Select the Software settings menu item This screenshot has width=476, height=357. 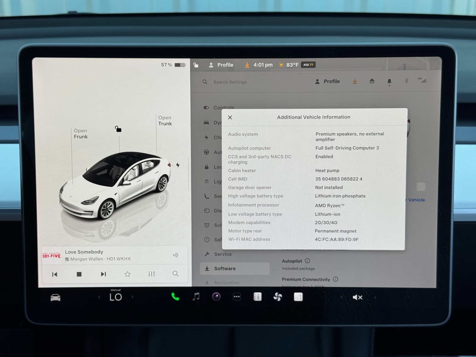pos(225,268)
